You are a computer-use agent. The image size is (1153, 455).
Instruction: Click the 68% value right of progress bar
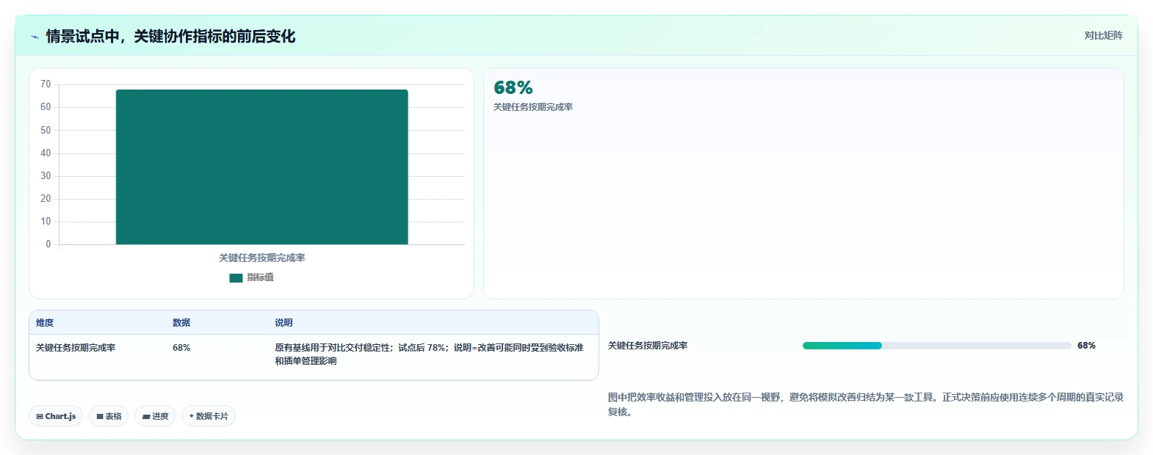click(1086, 346)
